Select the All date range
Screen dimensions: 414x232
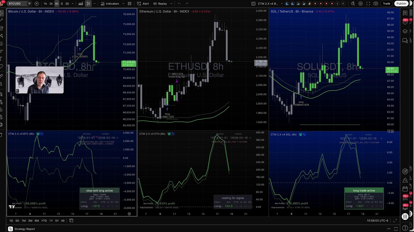[x=63, y=221]
